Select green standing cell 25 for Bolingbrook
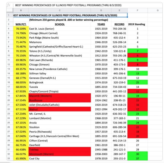 pos(137,82)
